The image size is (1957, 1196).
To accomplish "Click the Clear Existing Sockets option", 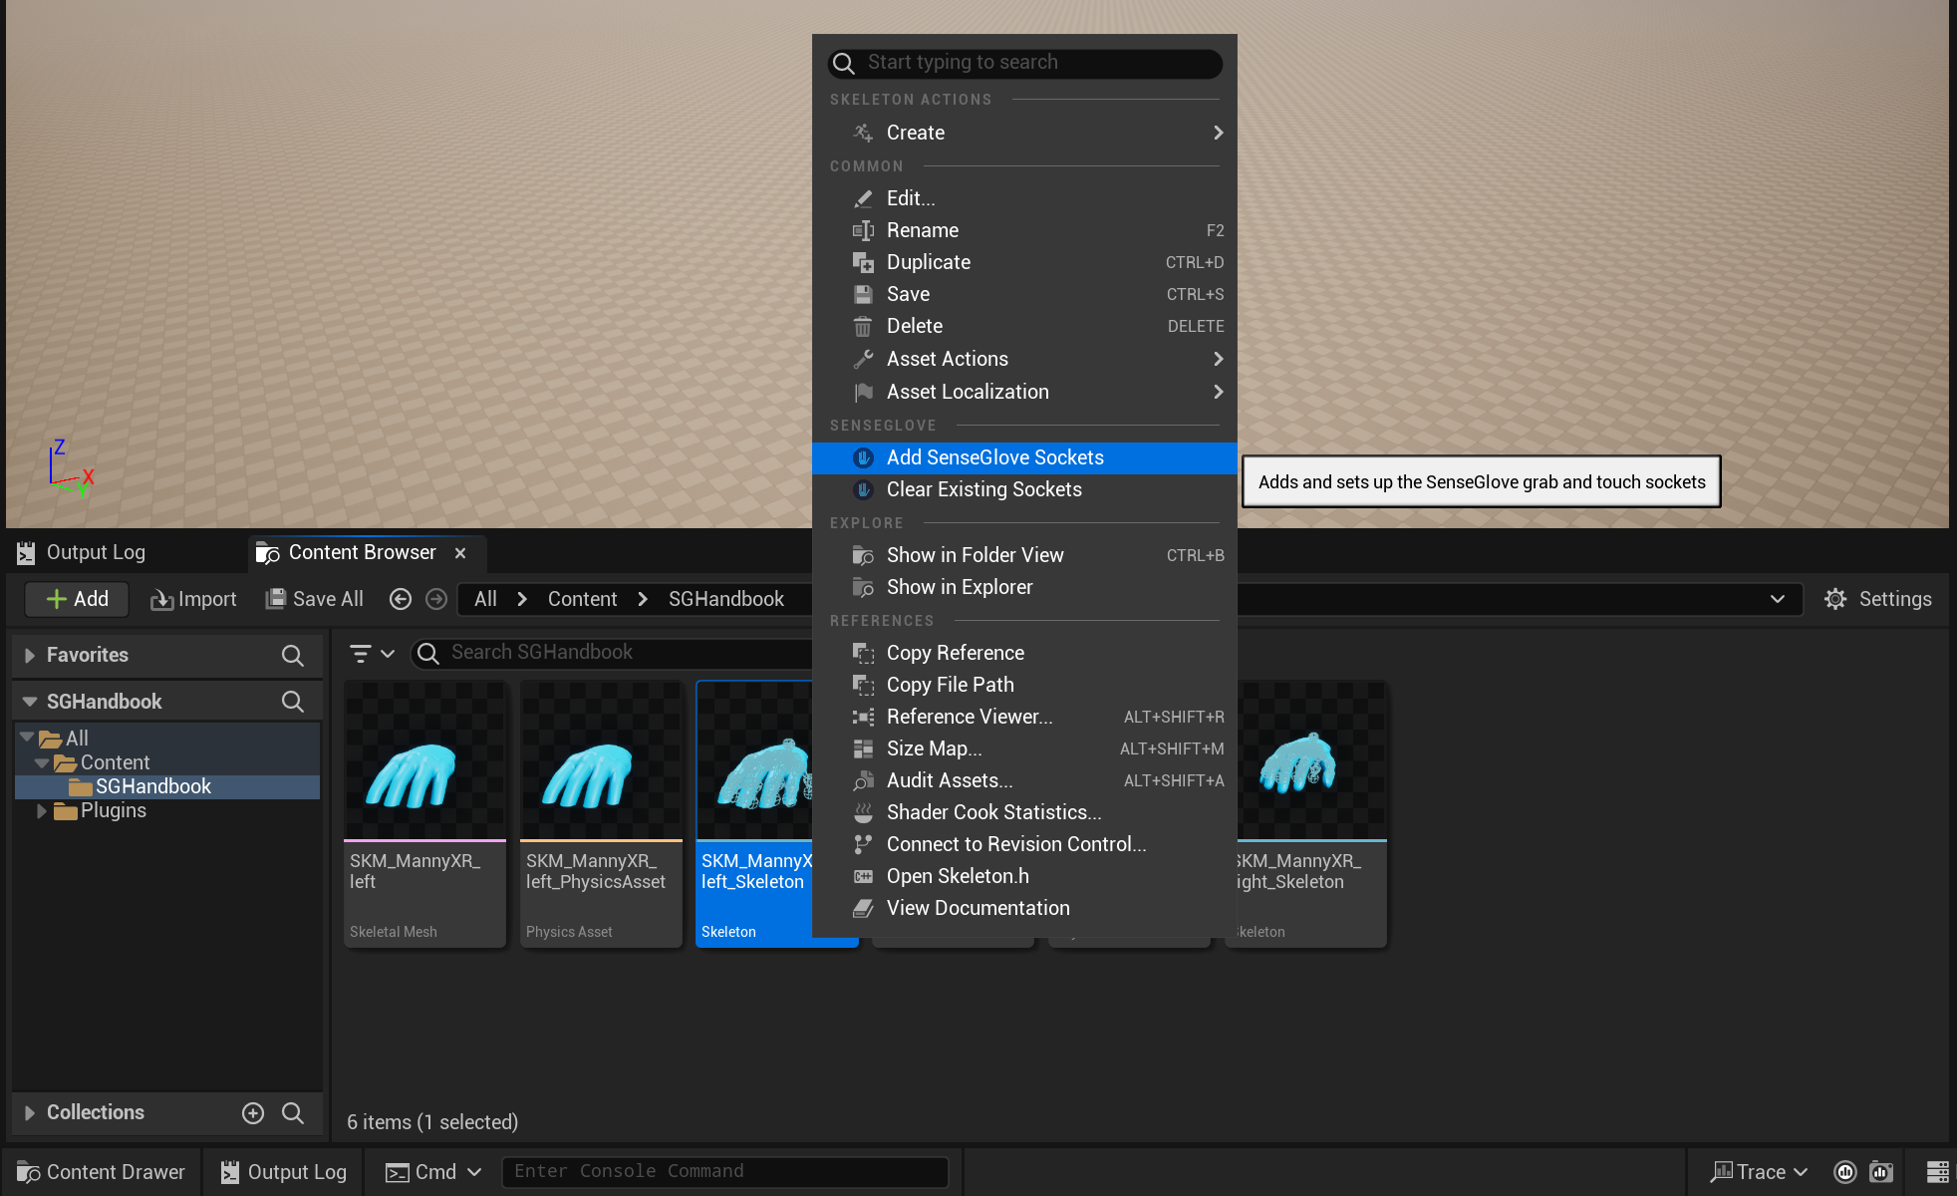I will (x=984, y=488).
